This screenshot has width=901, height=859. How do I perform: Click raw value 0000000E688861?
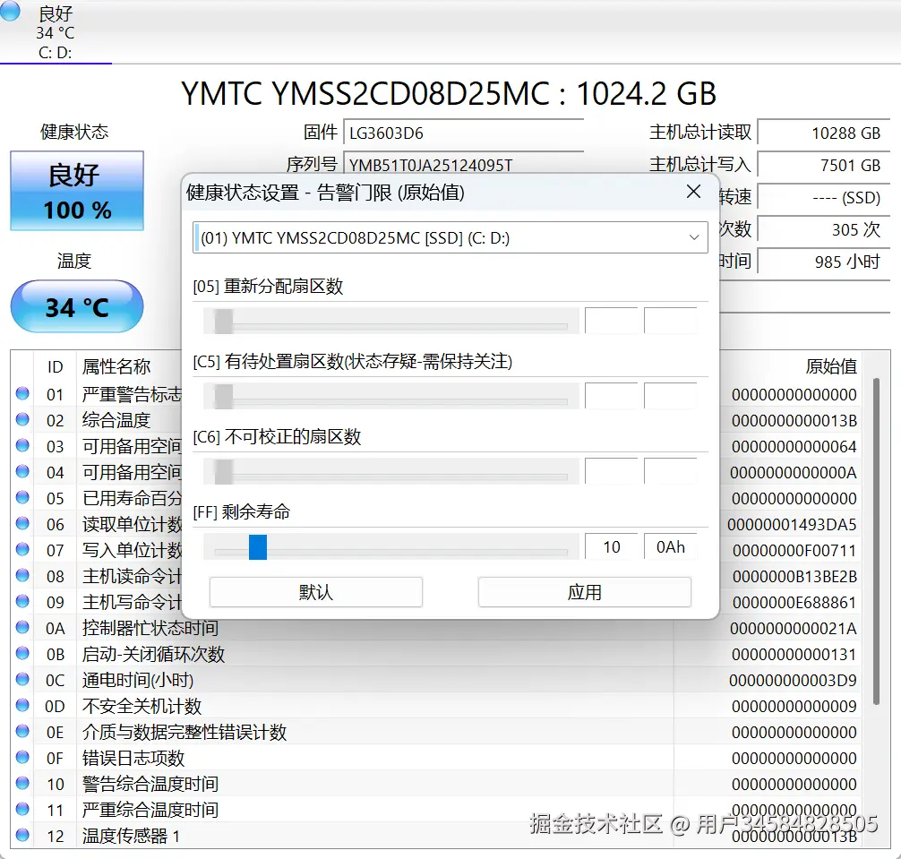[794, 602]
